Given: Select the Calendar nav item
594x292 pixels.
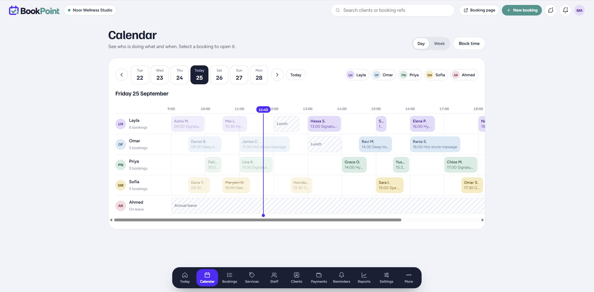Looking at the screenshot, I should [x=207, y=278].
